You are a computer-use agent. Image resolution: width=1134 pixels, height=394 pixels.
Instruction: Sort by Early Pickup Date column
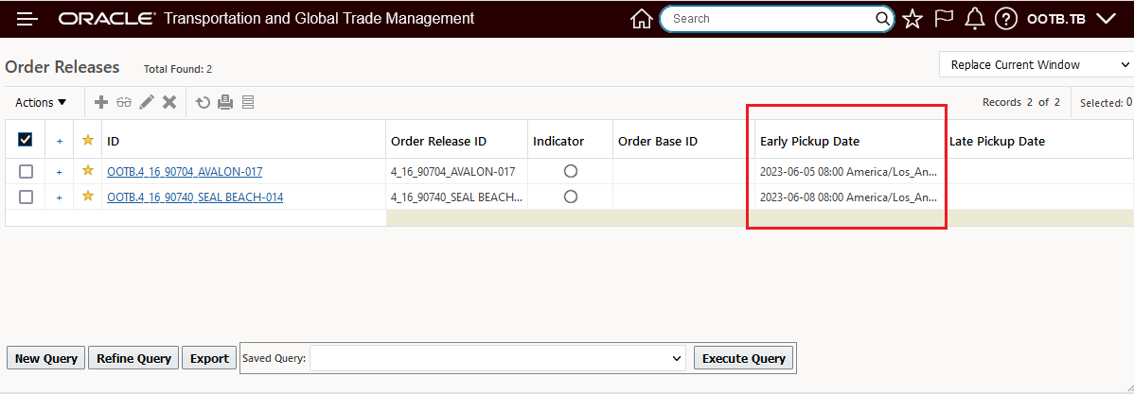(x=809, y=142)
